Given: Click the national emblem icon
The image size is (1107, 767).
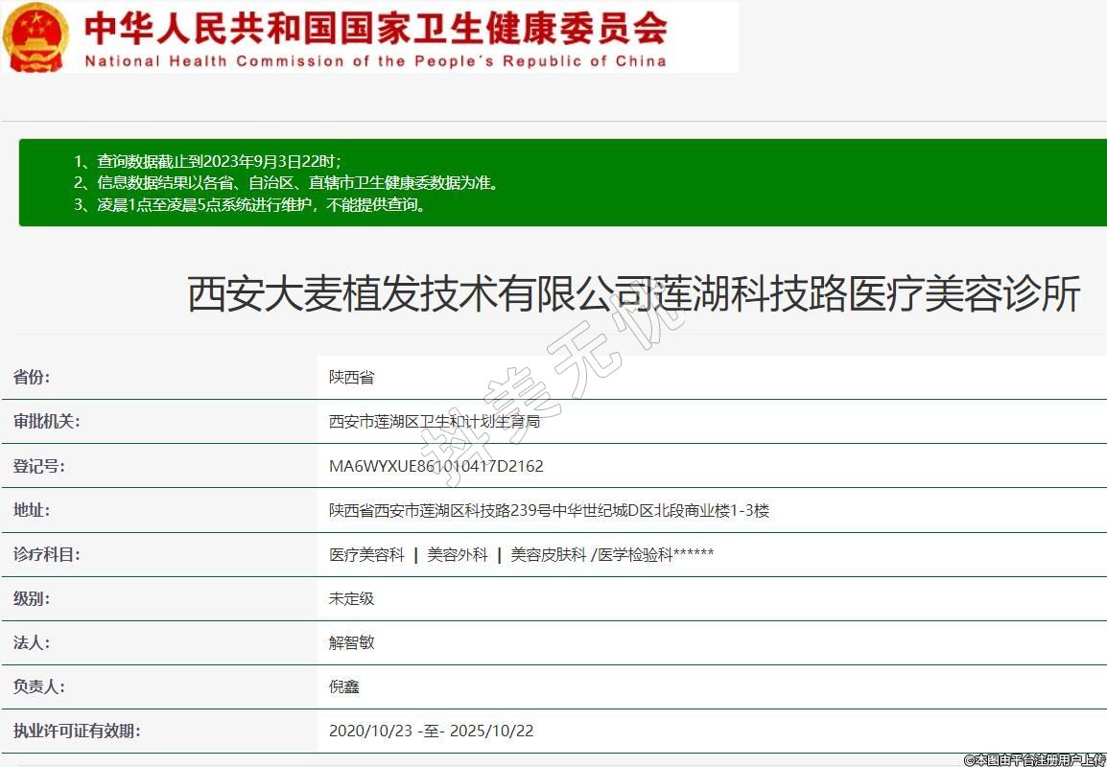Looking at the screenshot, I should point(36,36).
